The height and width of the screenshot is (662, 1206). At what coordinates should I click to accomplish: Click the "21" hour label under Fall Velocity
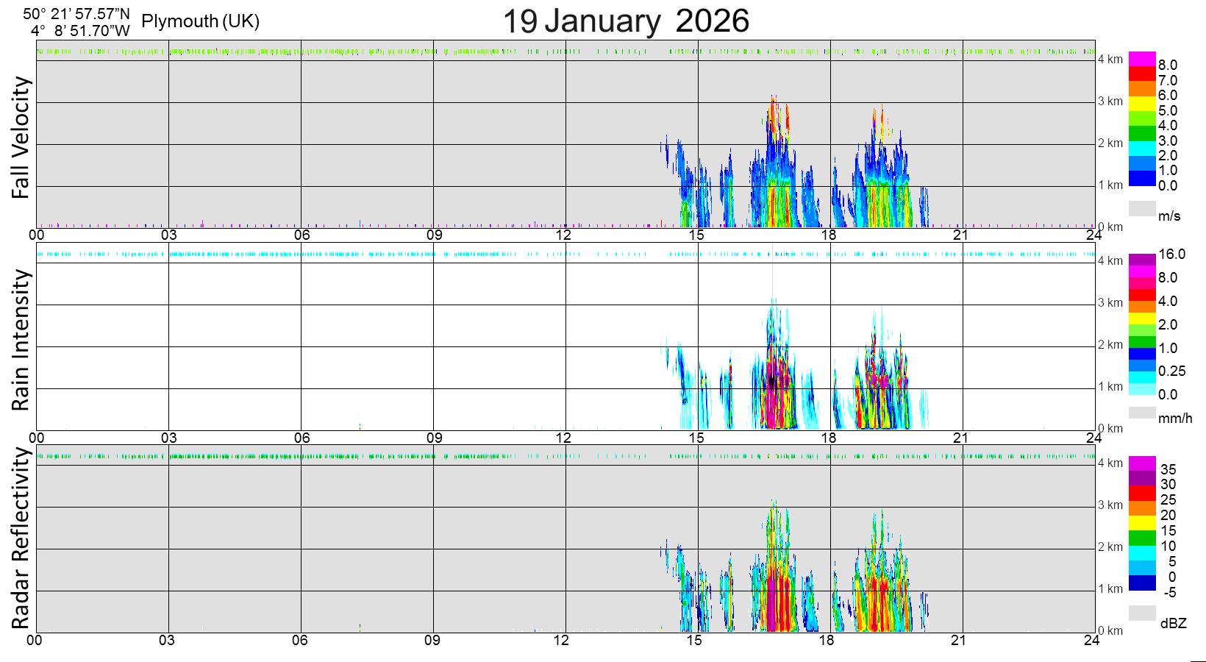click(x=960, y=235)
